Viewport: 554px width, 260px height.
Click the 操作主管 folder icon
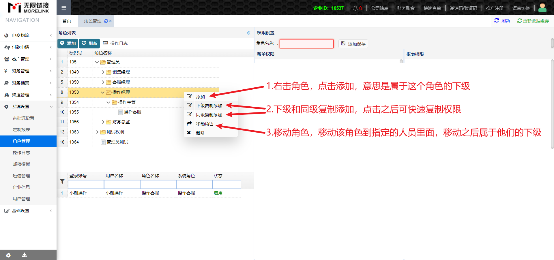coord(114,102)
